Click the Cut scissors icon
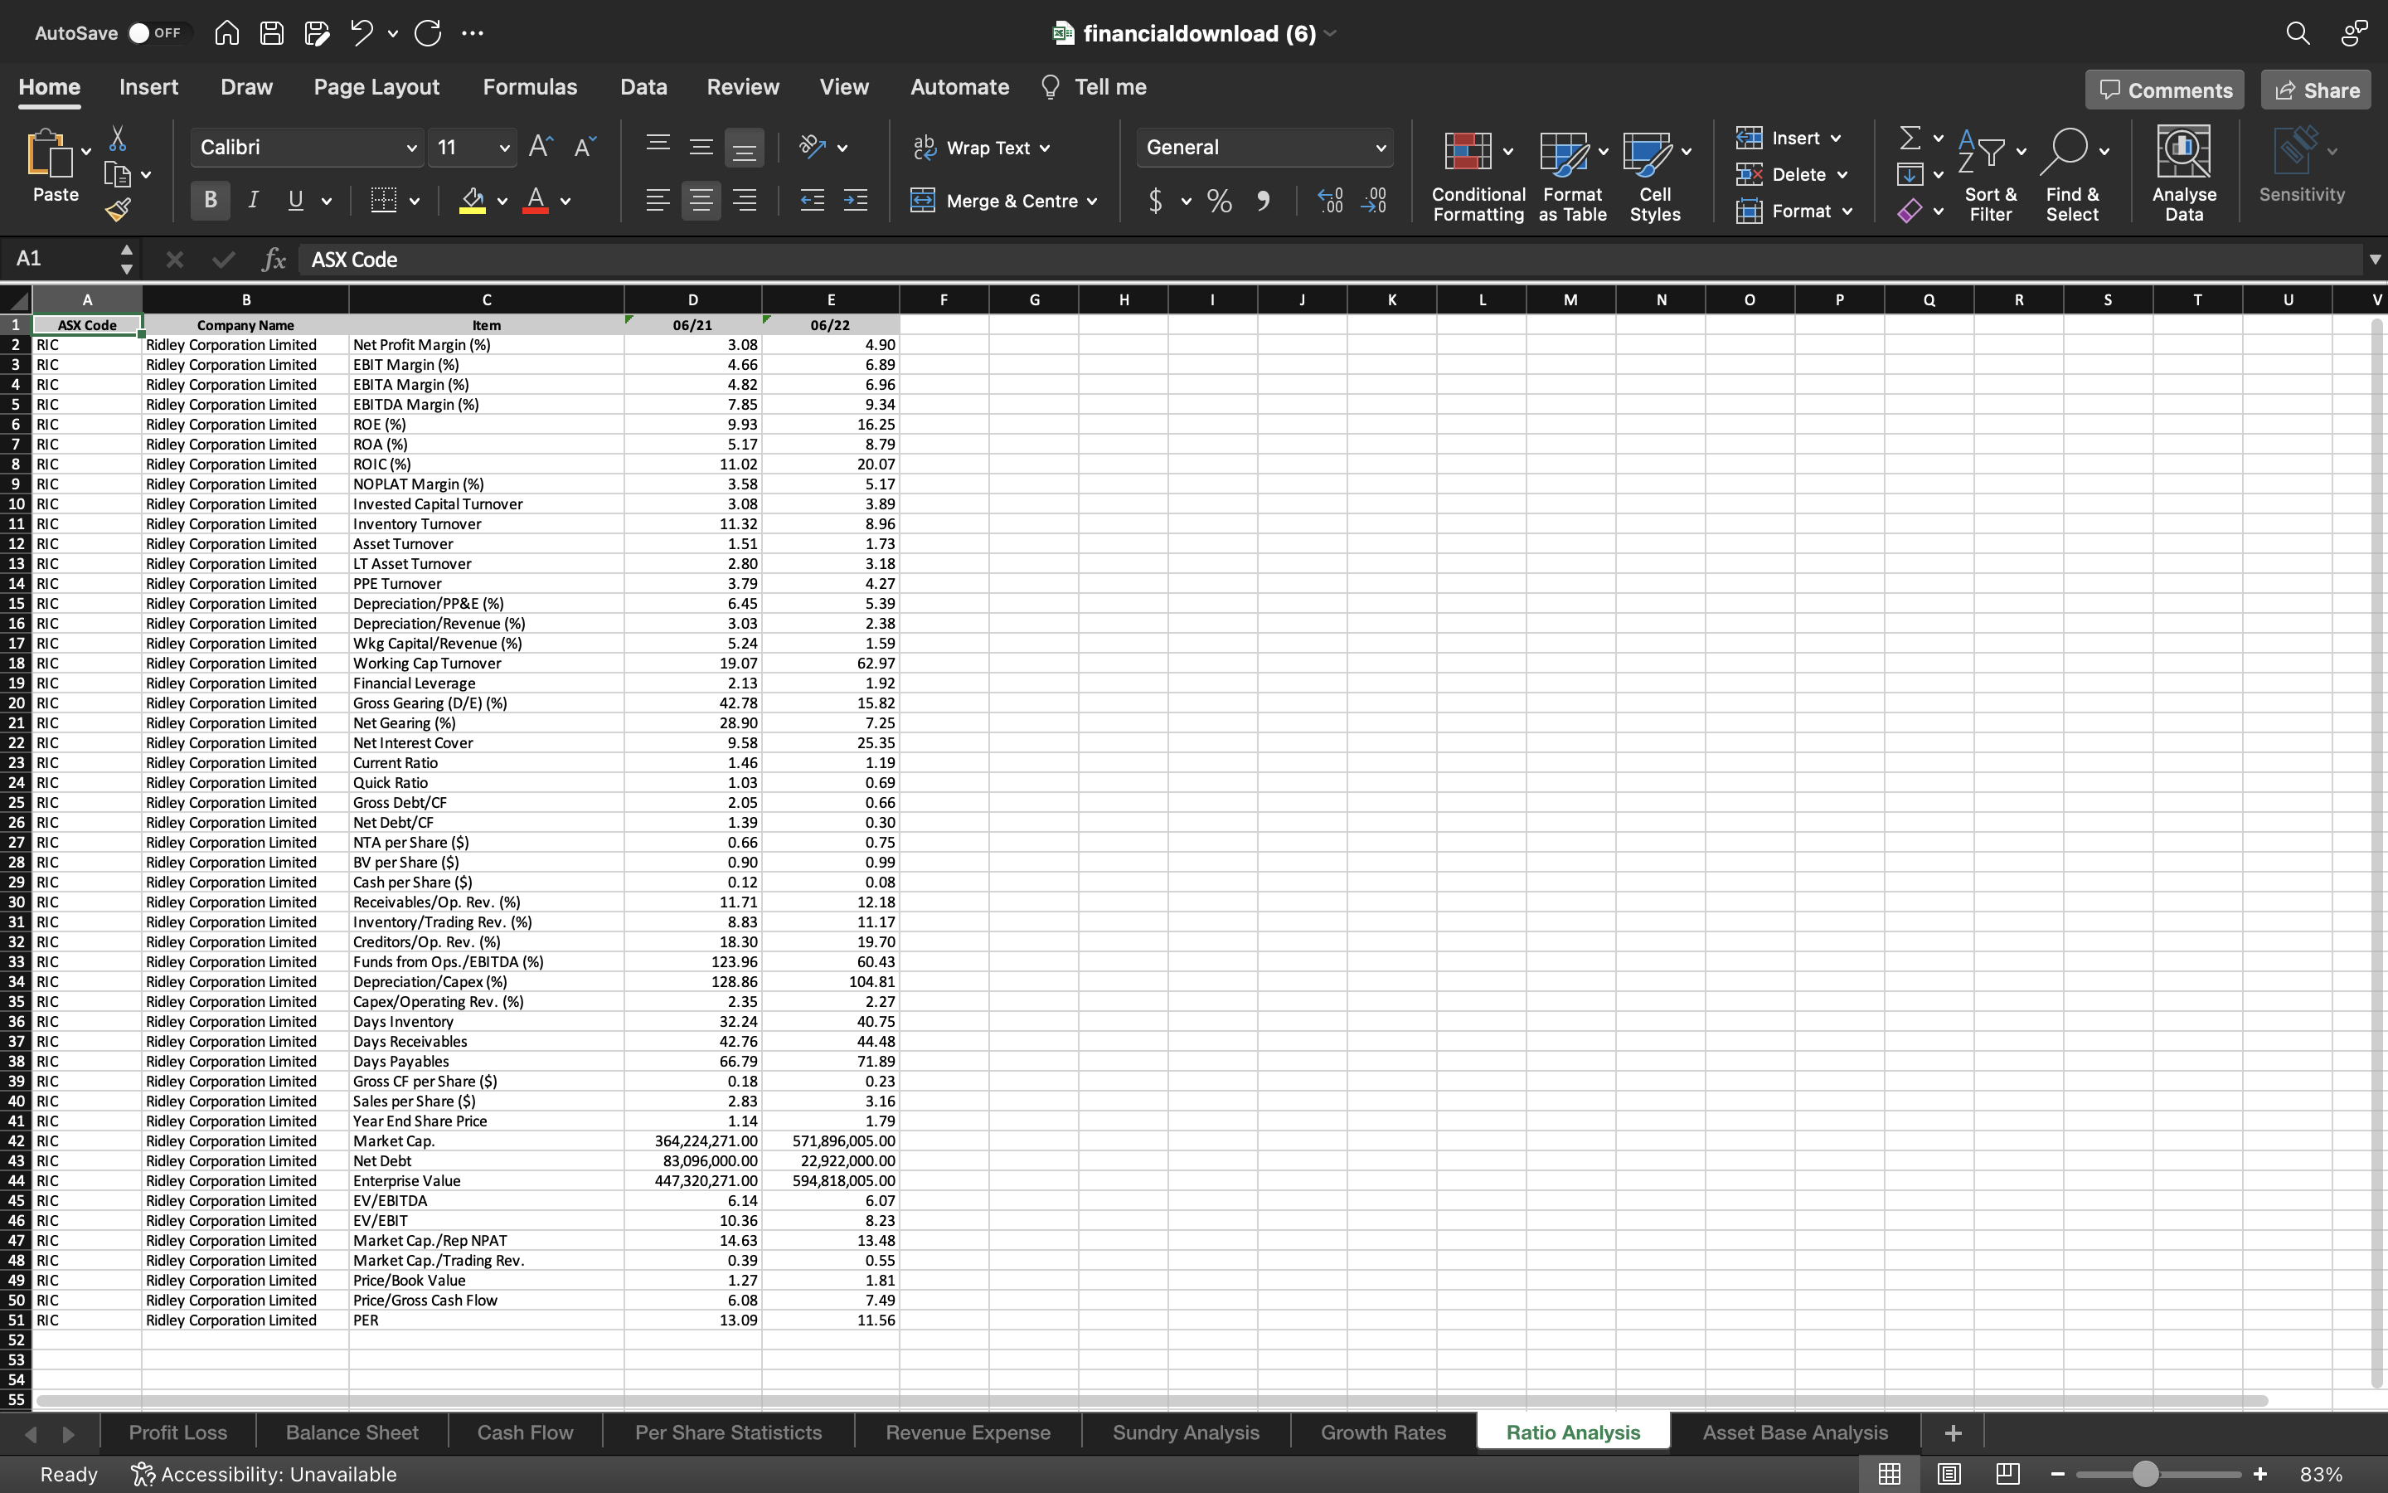This screenshot has width=2388, height=1493. tap(118, 139)
